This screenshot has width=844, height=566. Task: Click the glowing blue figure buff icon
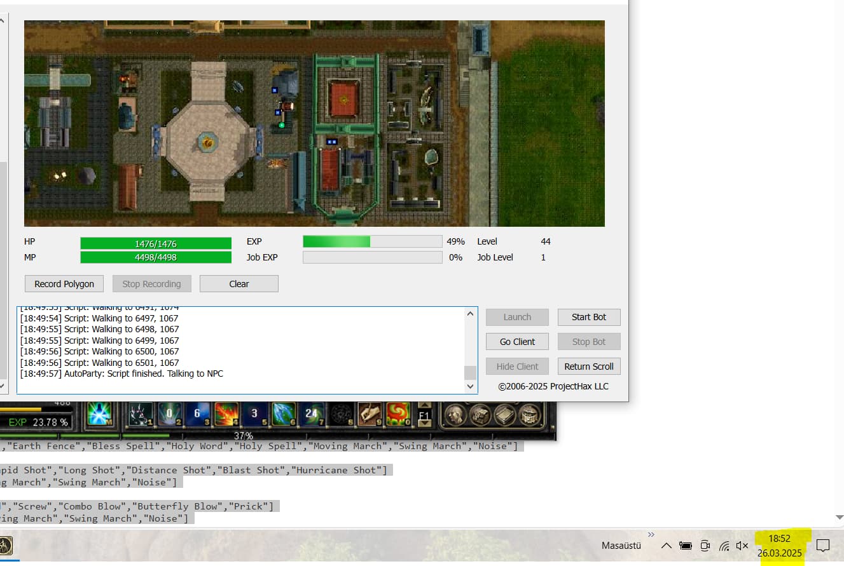click(x=99, y=414)
